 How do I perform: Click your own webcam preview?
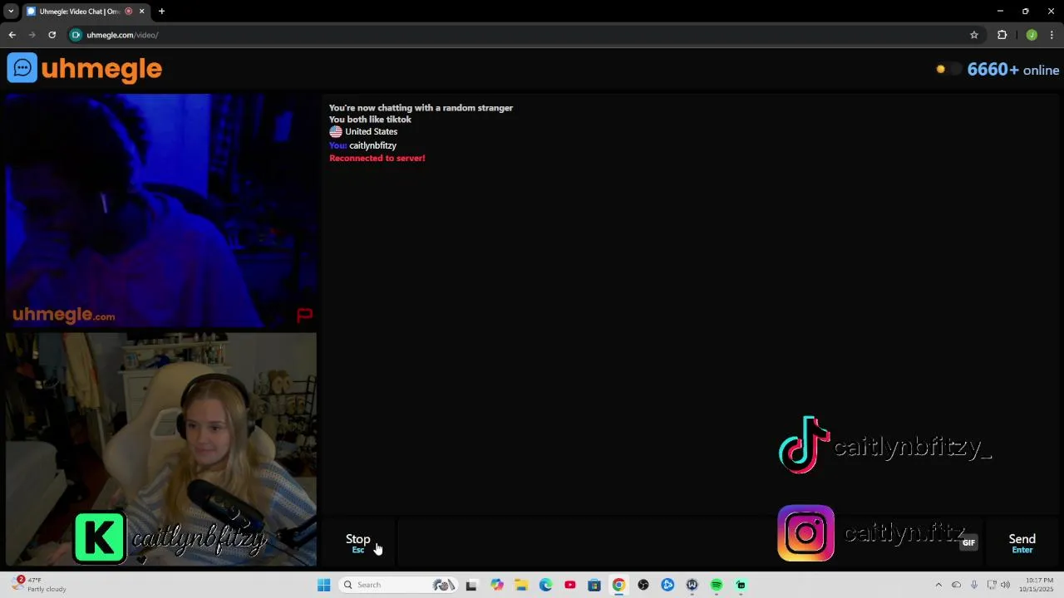coord(161,449)
